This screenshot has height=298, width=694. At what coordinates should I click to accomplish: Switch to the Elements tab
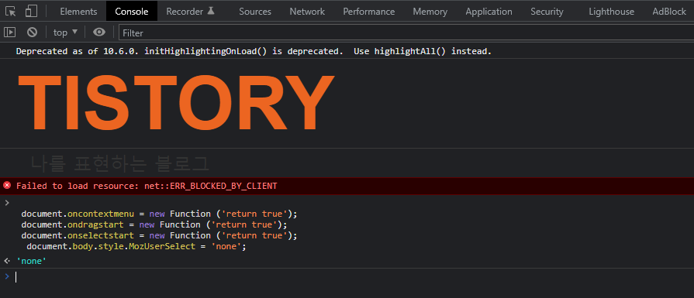(78, 12)
